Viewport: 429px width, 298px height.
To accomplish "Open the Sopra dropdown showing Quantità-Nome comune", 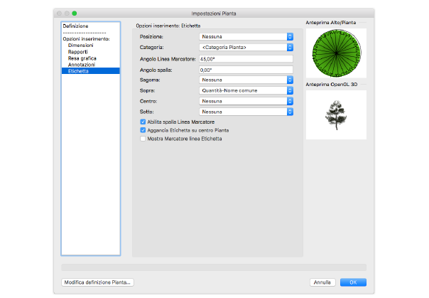I will coord(246,90).
